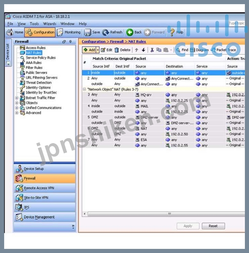Screen dimensions: 249x253
Task: Expand the Advanced tree node
Action: (16, 113)
